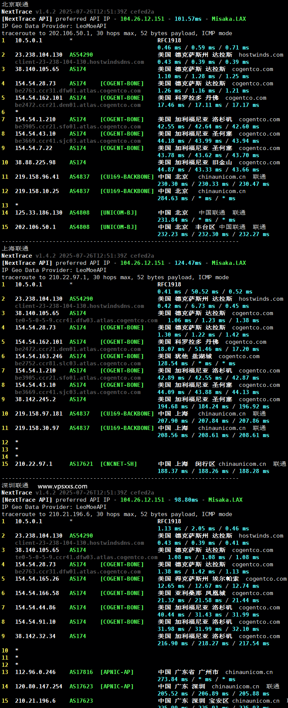Select the 21.32 ms latency value
Viewport: 288px width, 708px height.
coord(171,600)
